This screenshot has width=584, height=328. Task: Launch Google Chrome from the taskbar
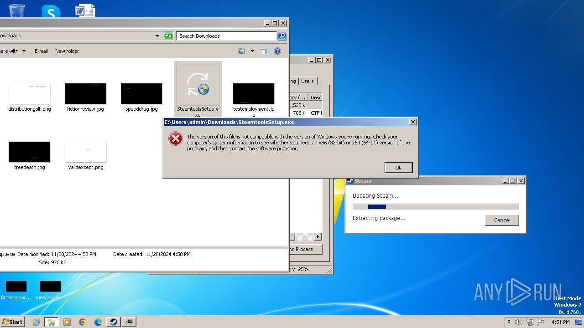83,322
